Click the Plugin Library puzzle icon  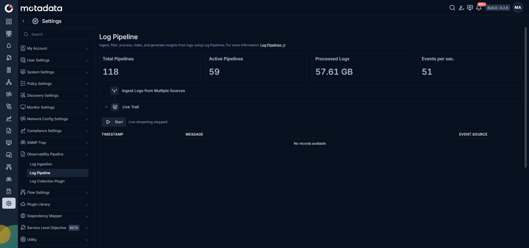tap(23, 204)
